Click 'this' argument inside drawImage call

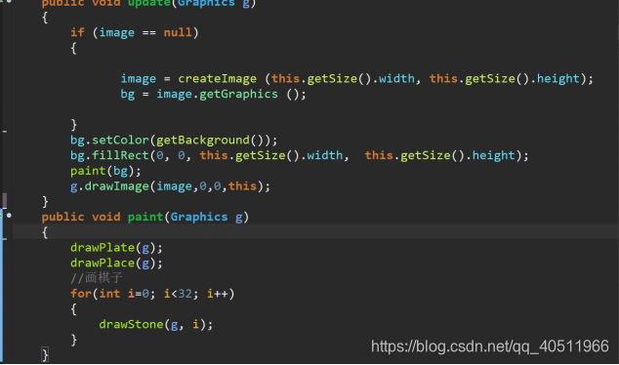tap(242, 186)
